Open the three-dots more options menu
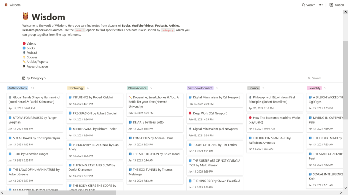 [321, 5]
